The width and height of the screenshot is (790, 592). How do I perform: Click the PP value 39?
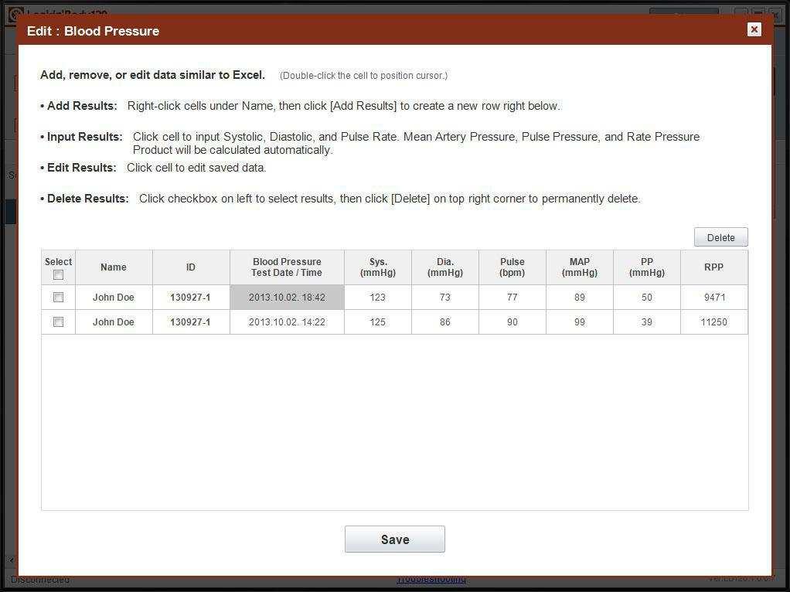[x=647, y=322]
